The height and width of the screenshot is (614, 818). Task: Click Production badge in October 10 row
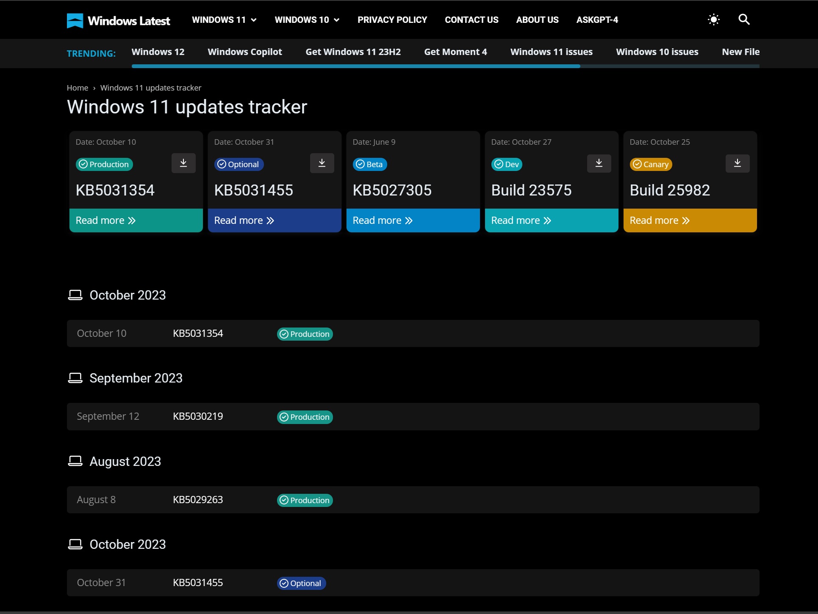[305, 334]
